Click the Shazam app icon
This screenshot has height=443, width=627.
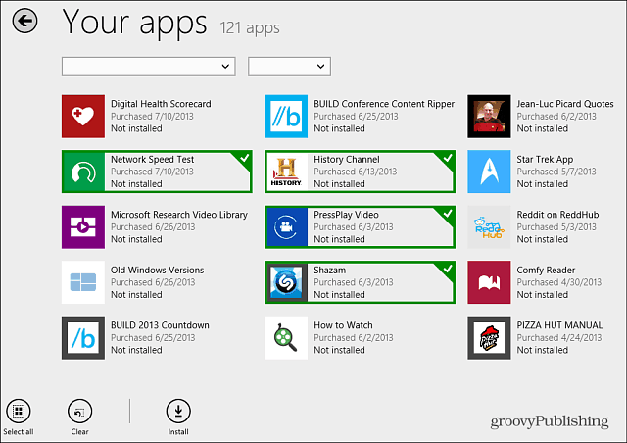point(287,282)
